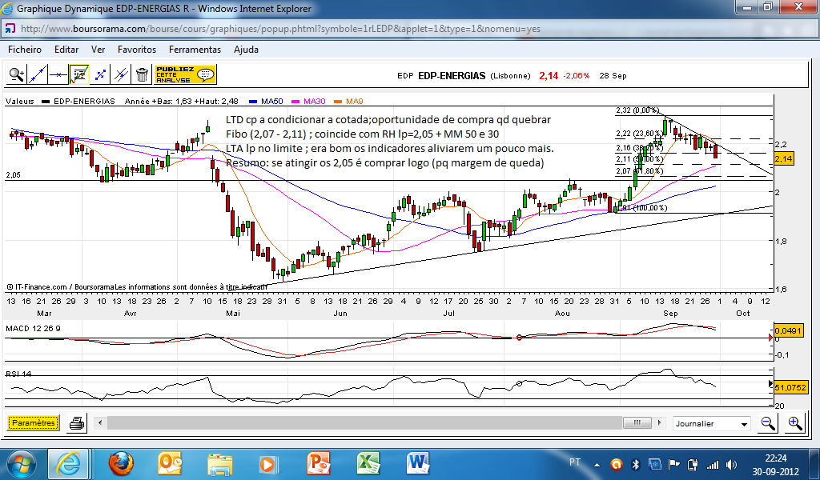Click the printer icon below the chart
Viewport: 820px width, 480px height.
tap(77, 423)
